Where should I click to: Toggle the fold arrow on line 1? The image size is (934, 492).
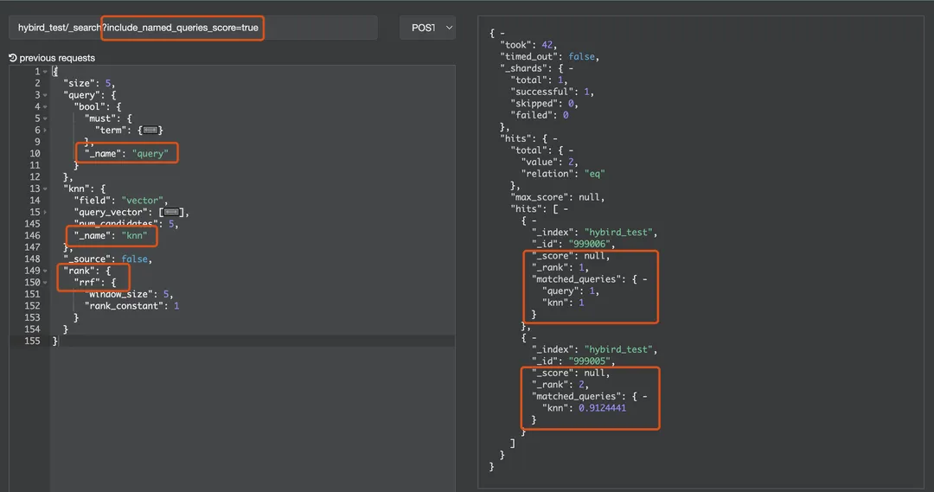(45, 72)
